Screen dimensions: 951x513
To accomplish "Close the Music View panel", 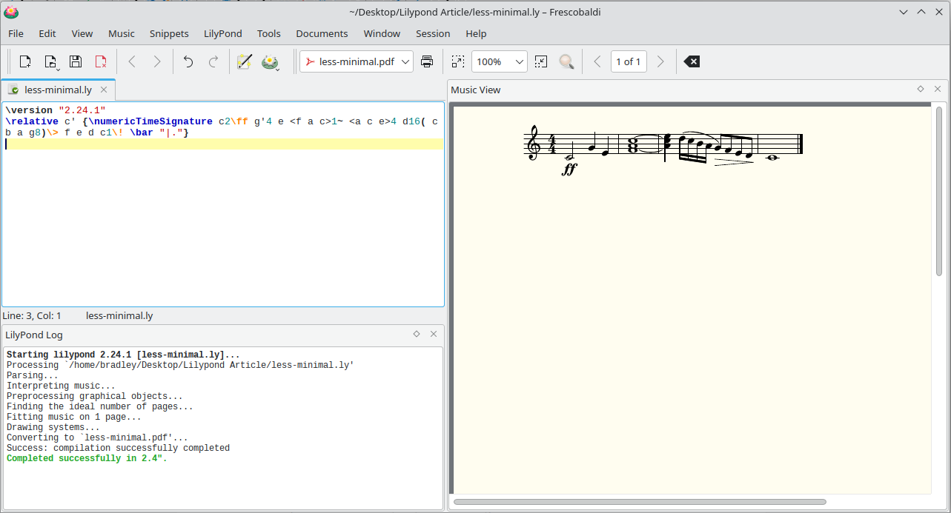I will [938, 89].
